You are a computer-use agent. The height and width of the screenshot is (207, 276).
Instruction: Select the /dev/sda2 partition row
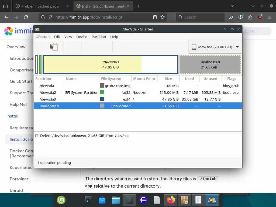click(138, 92)
